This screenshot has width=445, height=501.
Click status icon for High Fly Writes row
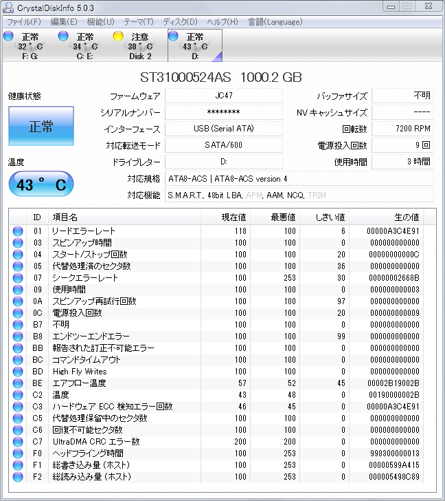(x=18, y=372)
